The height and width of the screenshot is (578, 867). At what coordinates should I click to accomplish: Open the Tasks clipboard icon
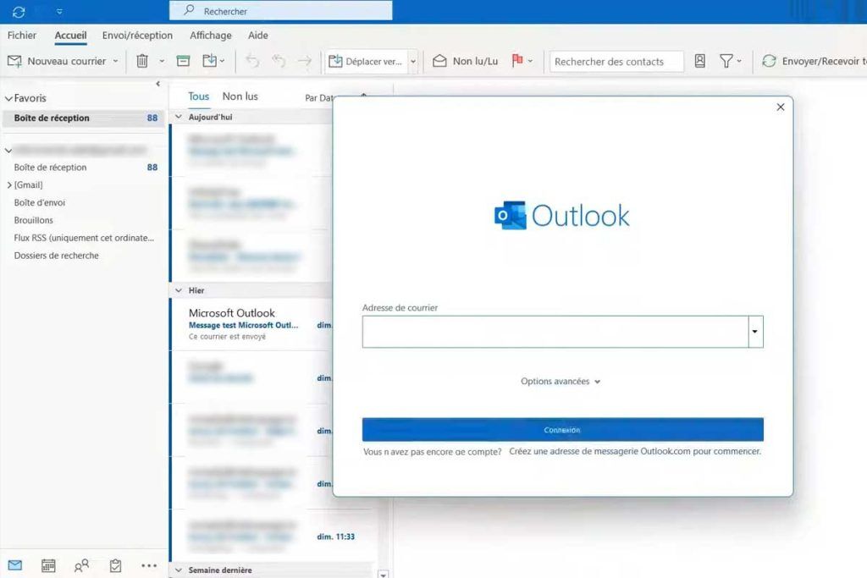click(x=115, y=565)
